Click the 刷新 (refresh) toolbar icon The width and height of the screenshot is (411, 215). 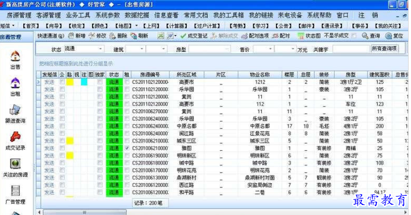point(134,36)
